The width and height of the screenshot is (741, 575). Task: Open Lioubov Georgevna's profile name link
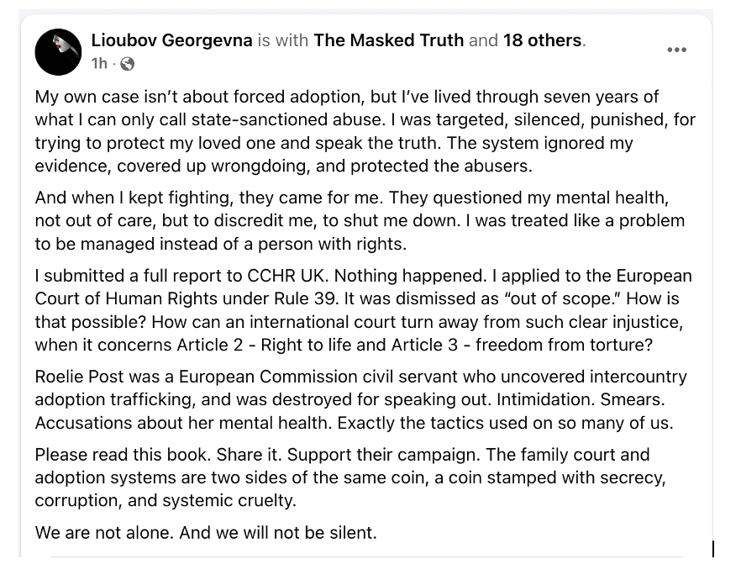pos(171,40)
